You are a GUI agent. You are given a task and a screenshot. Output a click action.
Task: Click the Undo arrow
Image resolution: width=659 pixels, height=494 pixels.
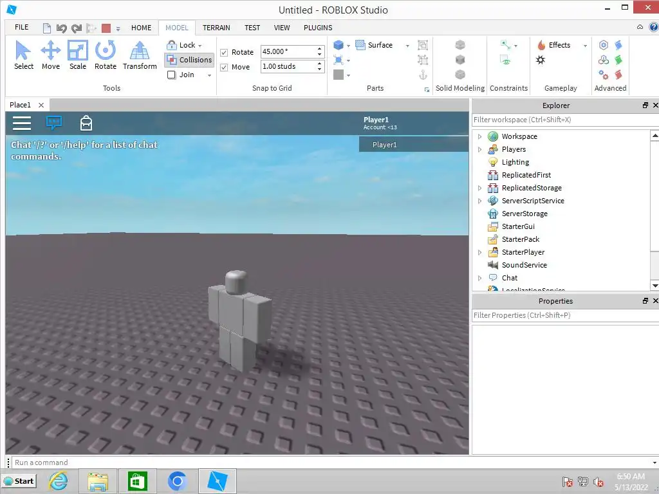(61, 28)
